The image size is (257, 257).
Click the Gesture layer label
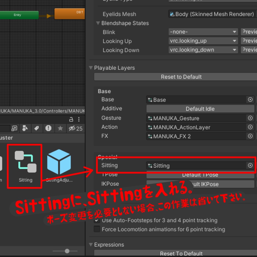click(x=111, y=118)
